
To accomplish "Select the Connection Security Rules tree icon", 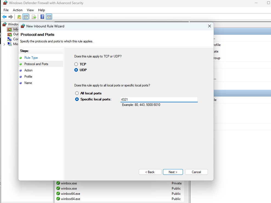I will coord(10,39).
